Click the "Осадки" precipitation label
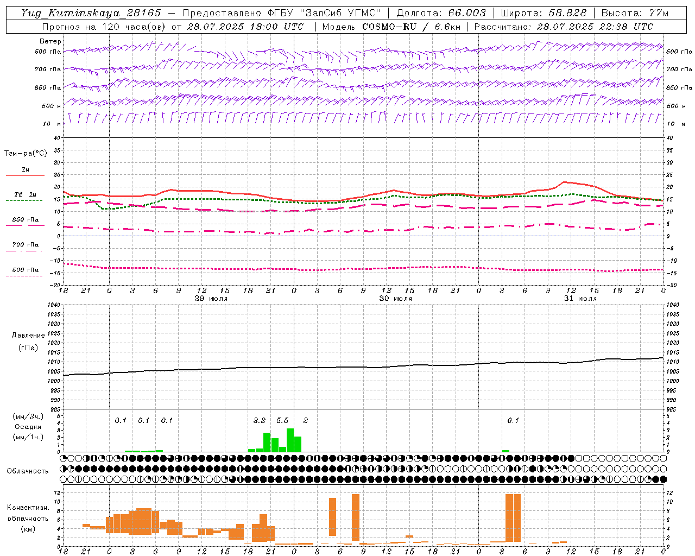The width and height of the screenshot is (695, 556). click(28, 427)
